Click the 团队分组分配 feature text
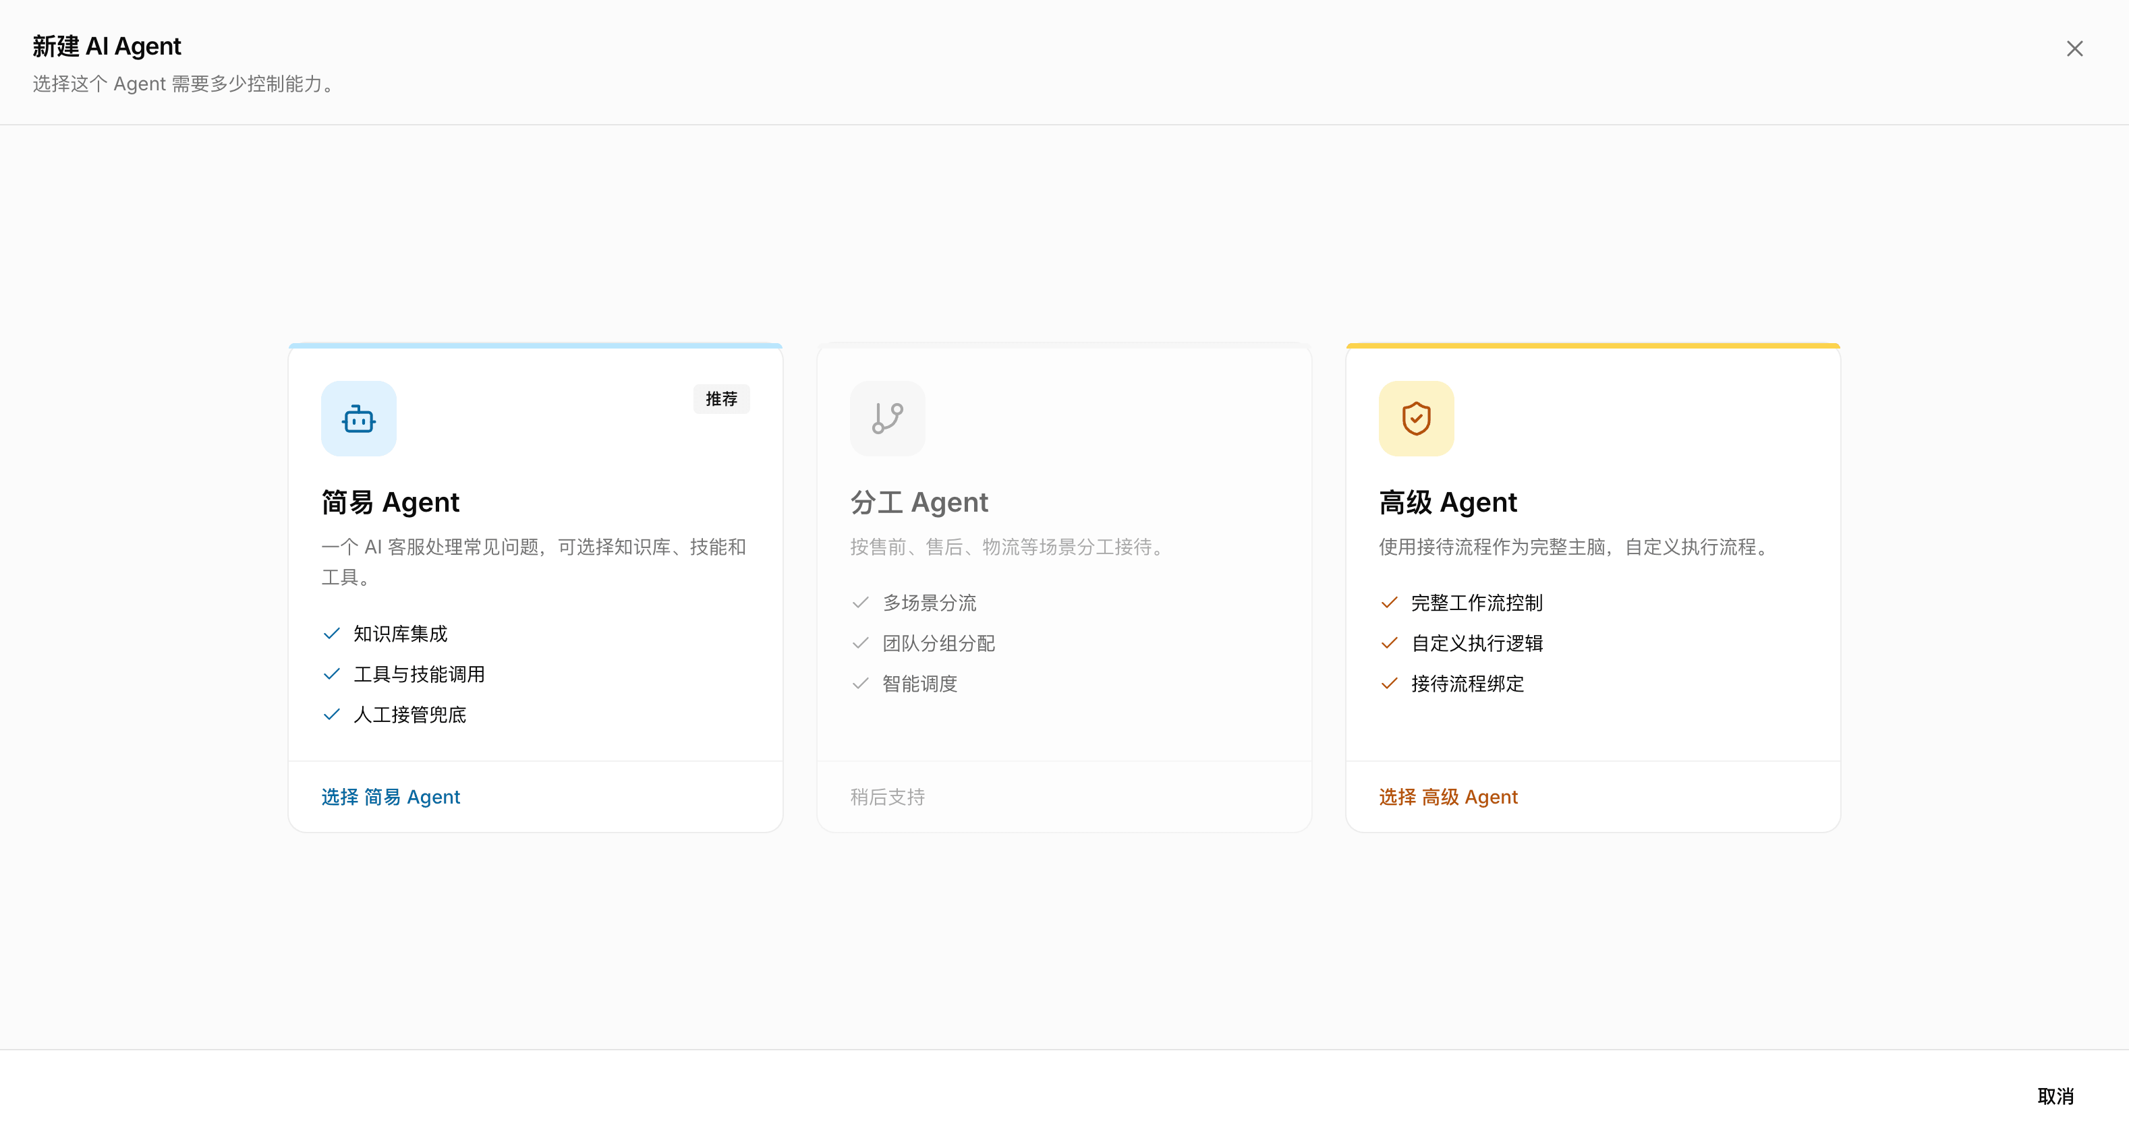 pos(939,643)
